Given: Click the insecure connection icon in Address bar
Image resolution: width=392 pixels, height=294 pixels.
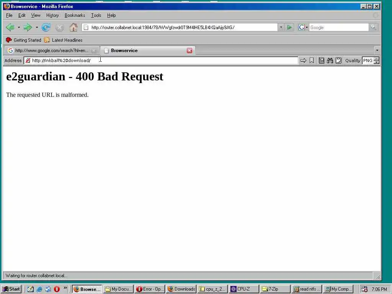Looking at the screenshot, I should tap(28, 60).
